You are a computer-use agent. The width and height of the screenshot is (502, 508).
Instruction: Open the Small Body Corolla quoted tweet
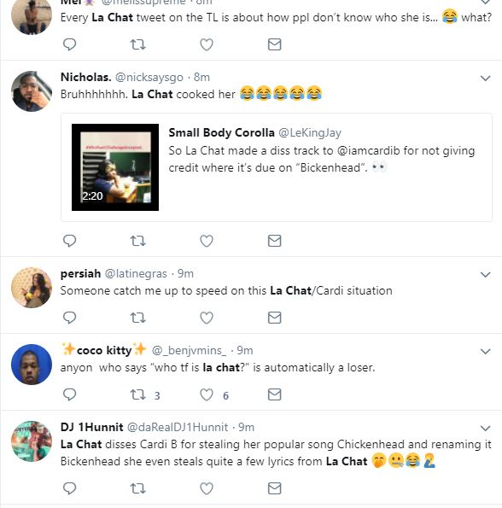pyautogui.click(x=277, y=167)
